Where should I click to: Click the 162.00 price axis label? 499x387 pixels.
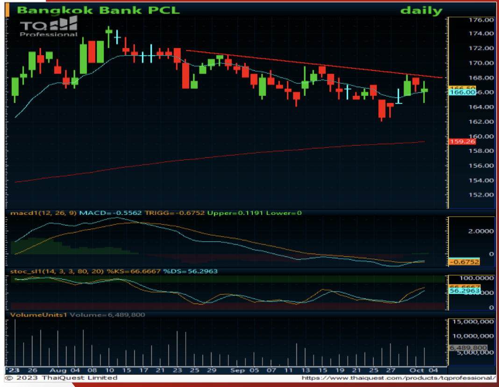[481, 122]
